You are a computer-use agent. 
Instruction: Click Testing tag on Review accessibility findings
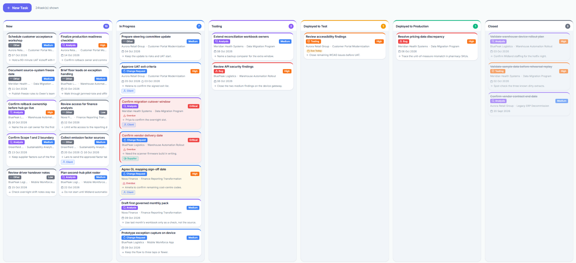(313, 41)
